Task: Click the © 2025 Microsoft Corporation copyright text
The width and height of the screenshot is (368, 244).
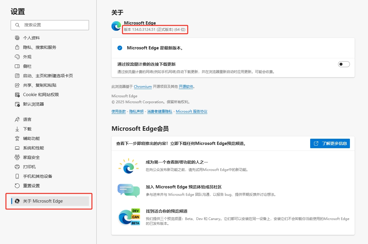Action: tap(151, 102)
